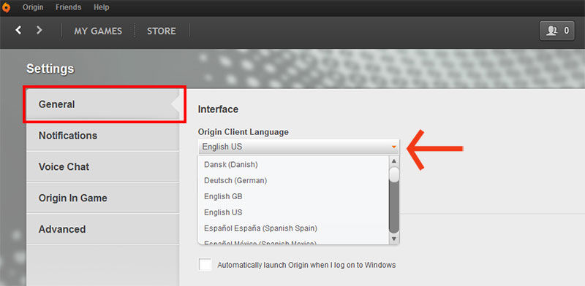
Task: Enable automatically launch Origin on Windows logon
Action: point(205,265)
